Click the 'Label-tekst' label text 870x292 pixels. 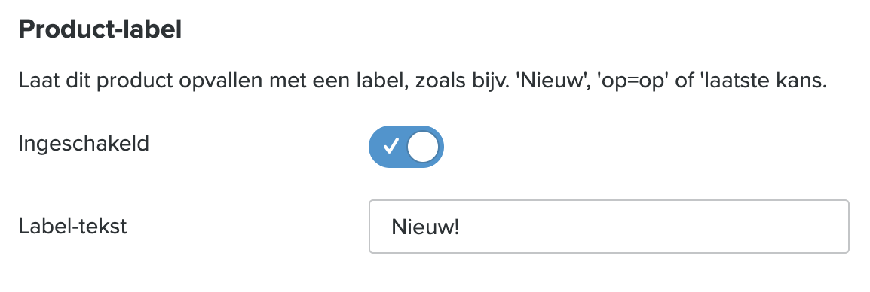[72, 226]
